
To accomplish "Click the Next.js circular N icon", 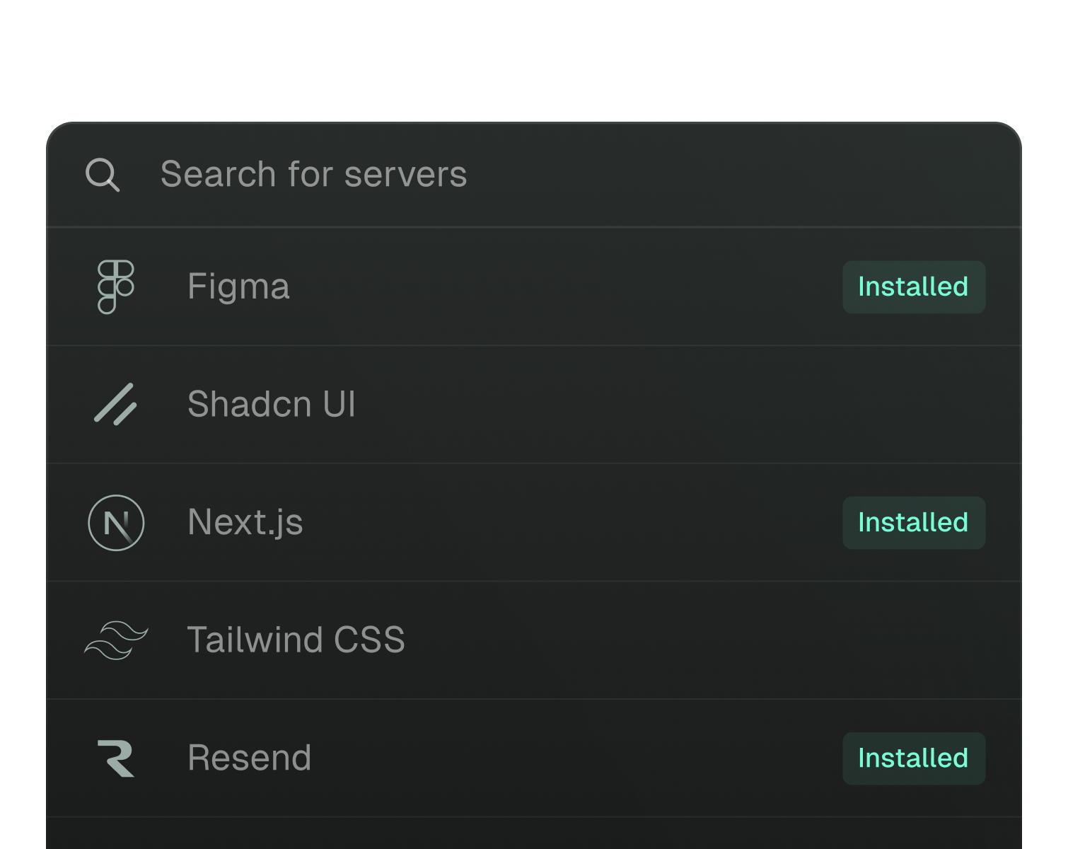I will click(116, 523).
